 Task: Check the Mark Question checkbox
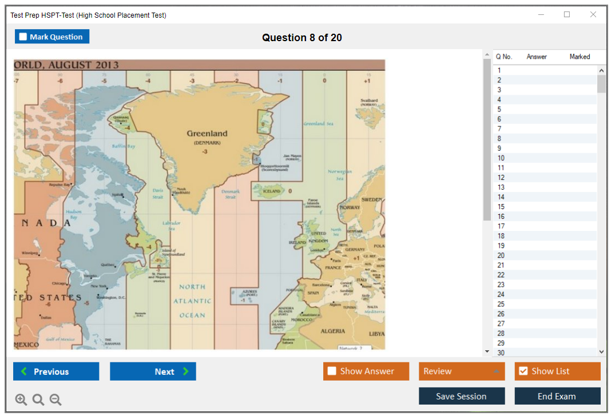click(x=23, y=37)
